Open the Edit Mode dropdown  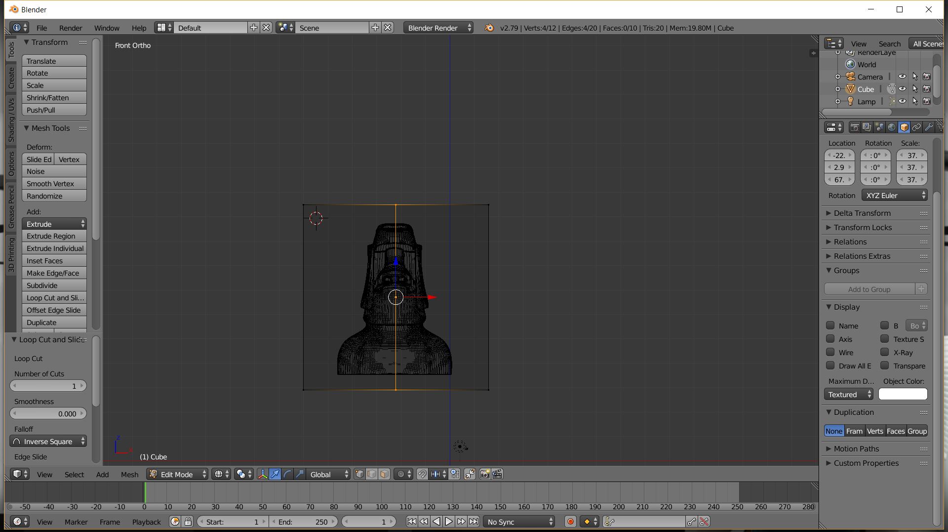click(x=178, y=474)
